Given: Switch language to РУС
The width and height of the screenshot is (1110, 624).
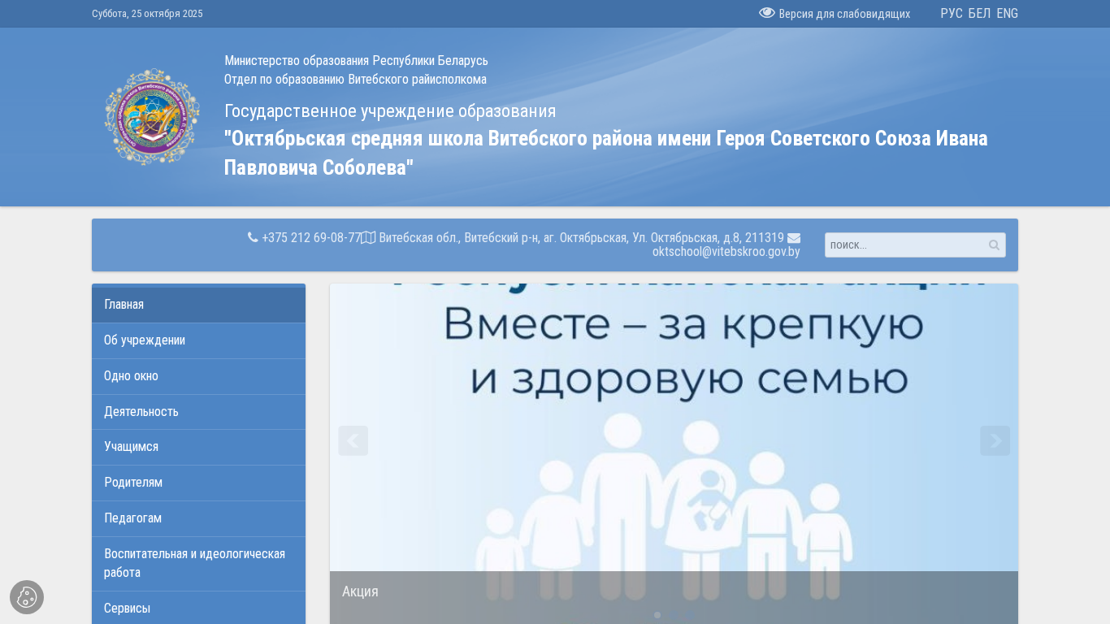Looking at the screenshot, I should point(952,14).
